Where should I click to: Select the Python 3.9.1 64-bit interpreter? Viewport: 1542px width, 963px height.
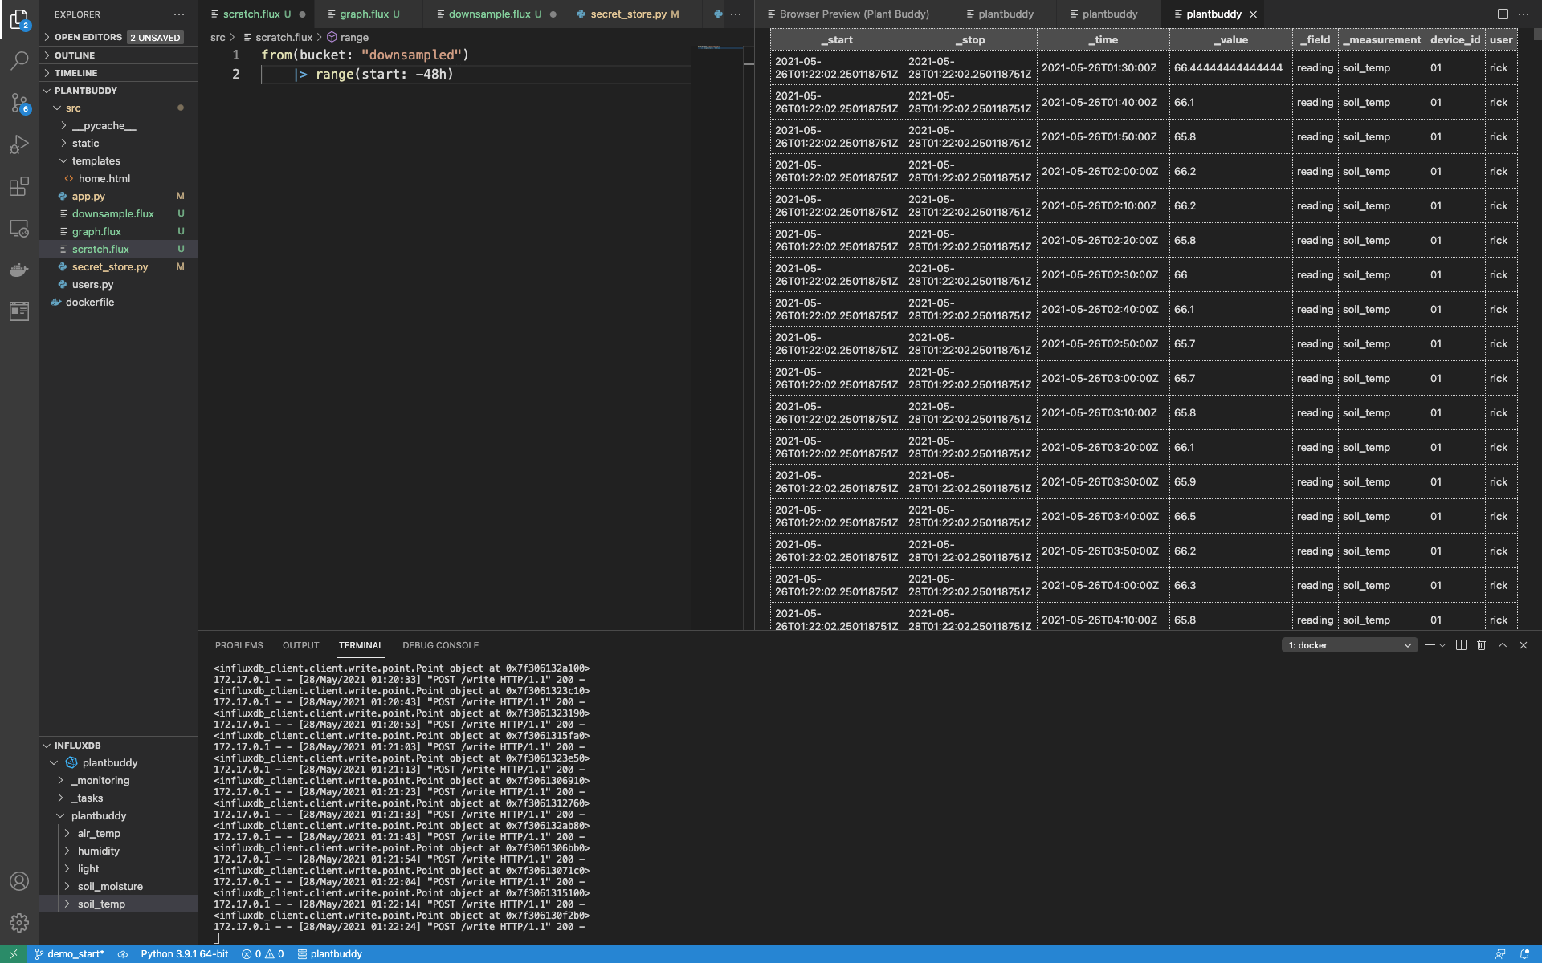(184, 953)
